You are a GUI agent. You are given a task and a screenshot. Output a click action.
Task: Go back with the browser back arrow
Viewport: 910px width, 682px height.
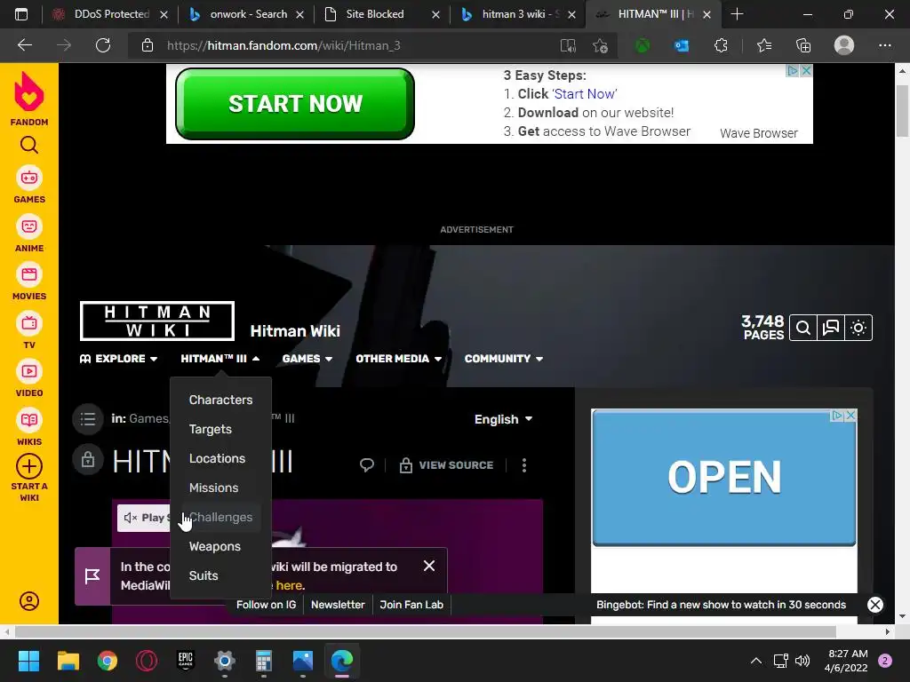[x=25, y=45]
